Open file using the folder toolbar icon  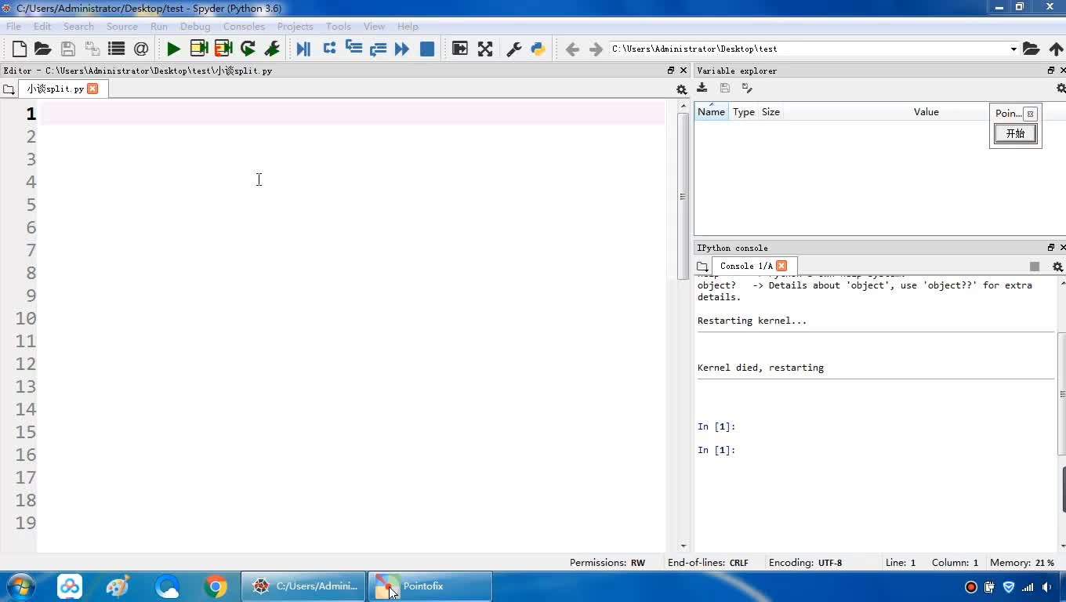(x=43, y=49)
